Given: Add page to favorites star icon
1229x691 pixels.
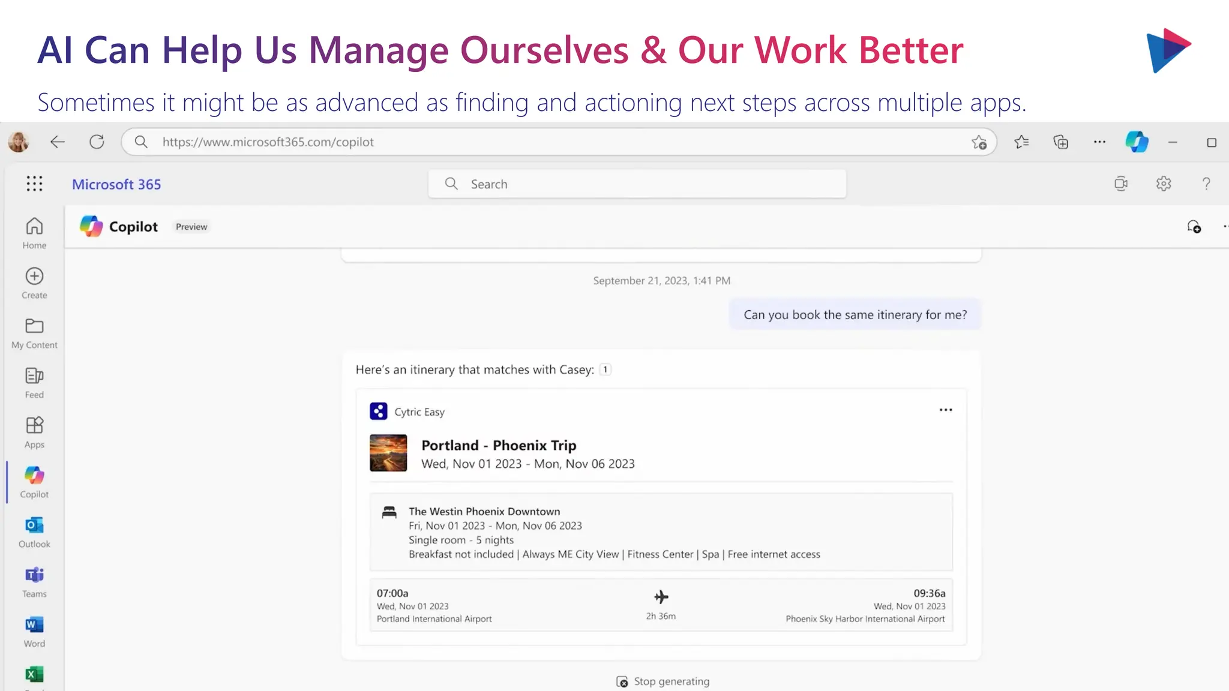Looking at the screenshot, I should click(x=979, y=142).
